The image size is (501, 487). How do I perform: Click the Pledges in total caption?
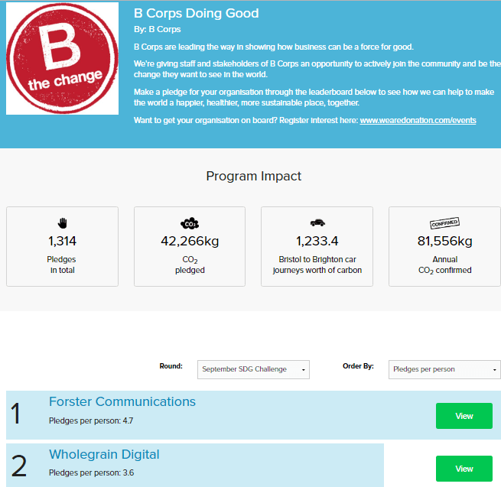pos(62,265)
